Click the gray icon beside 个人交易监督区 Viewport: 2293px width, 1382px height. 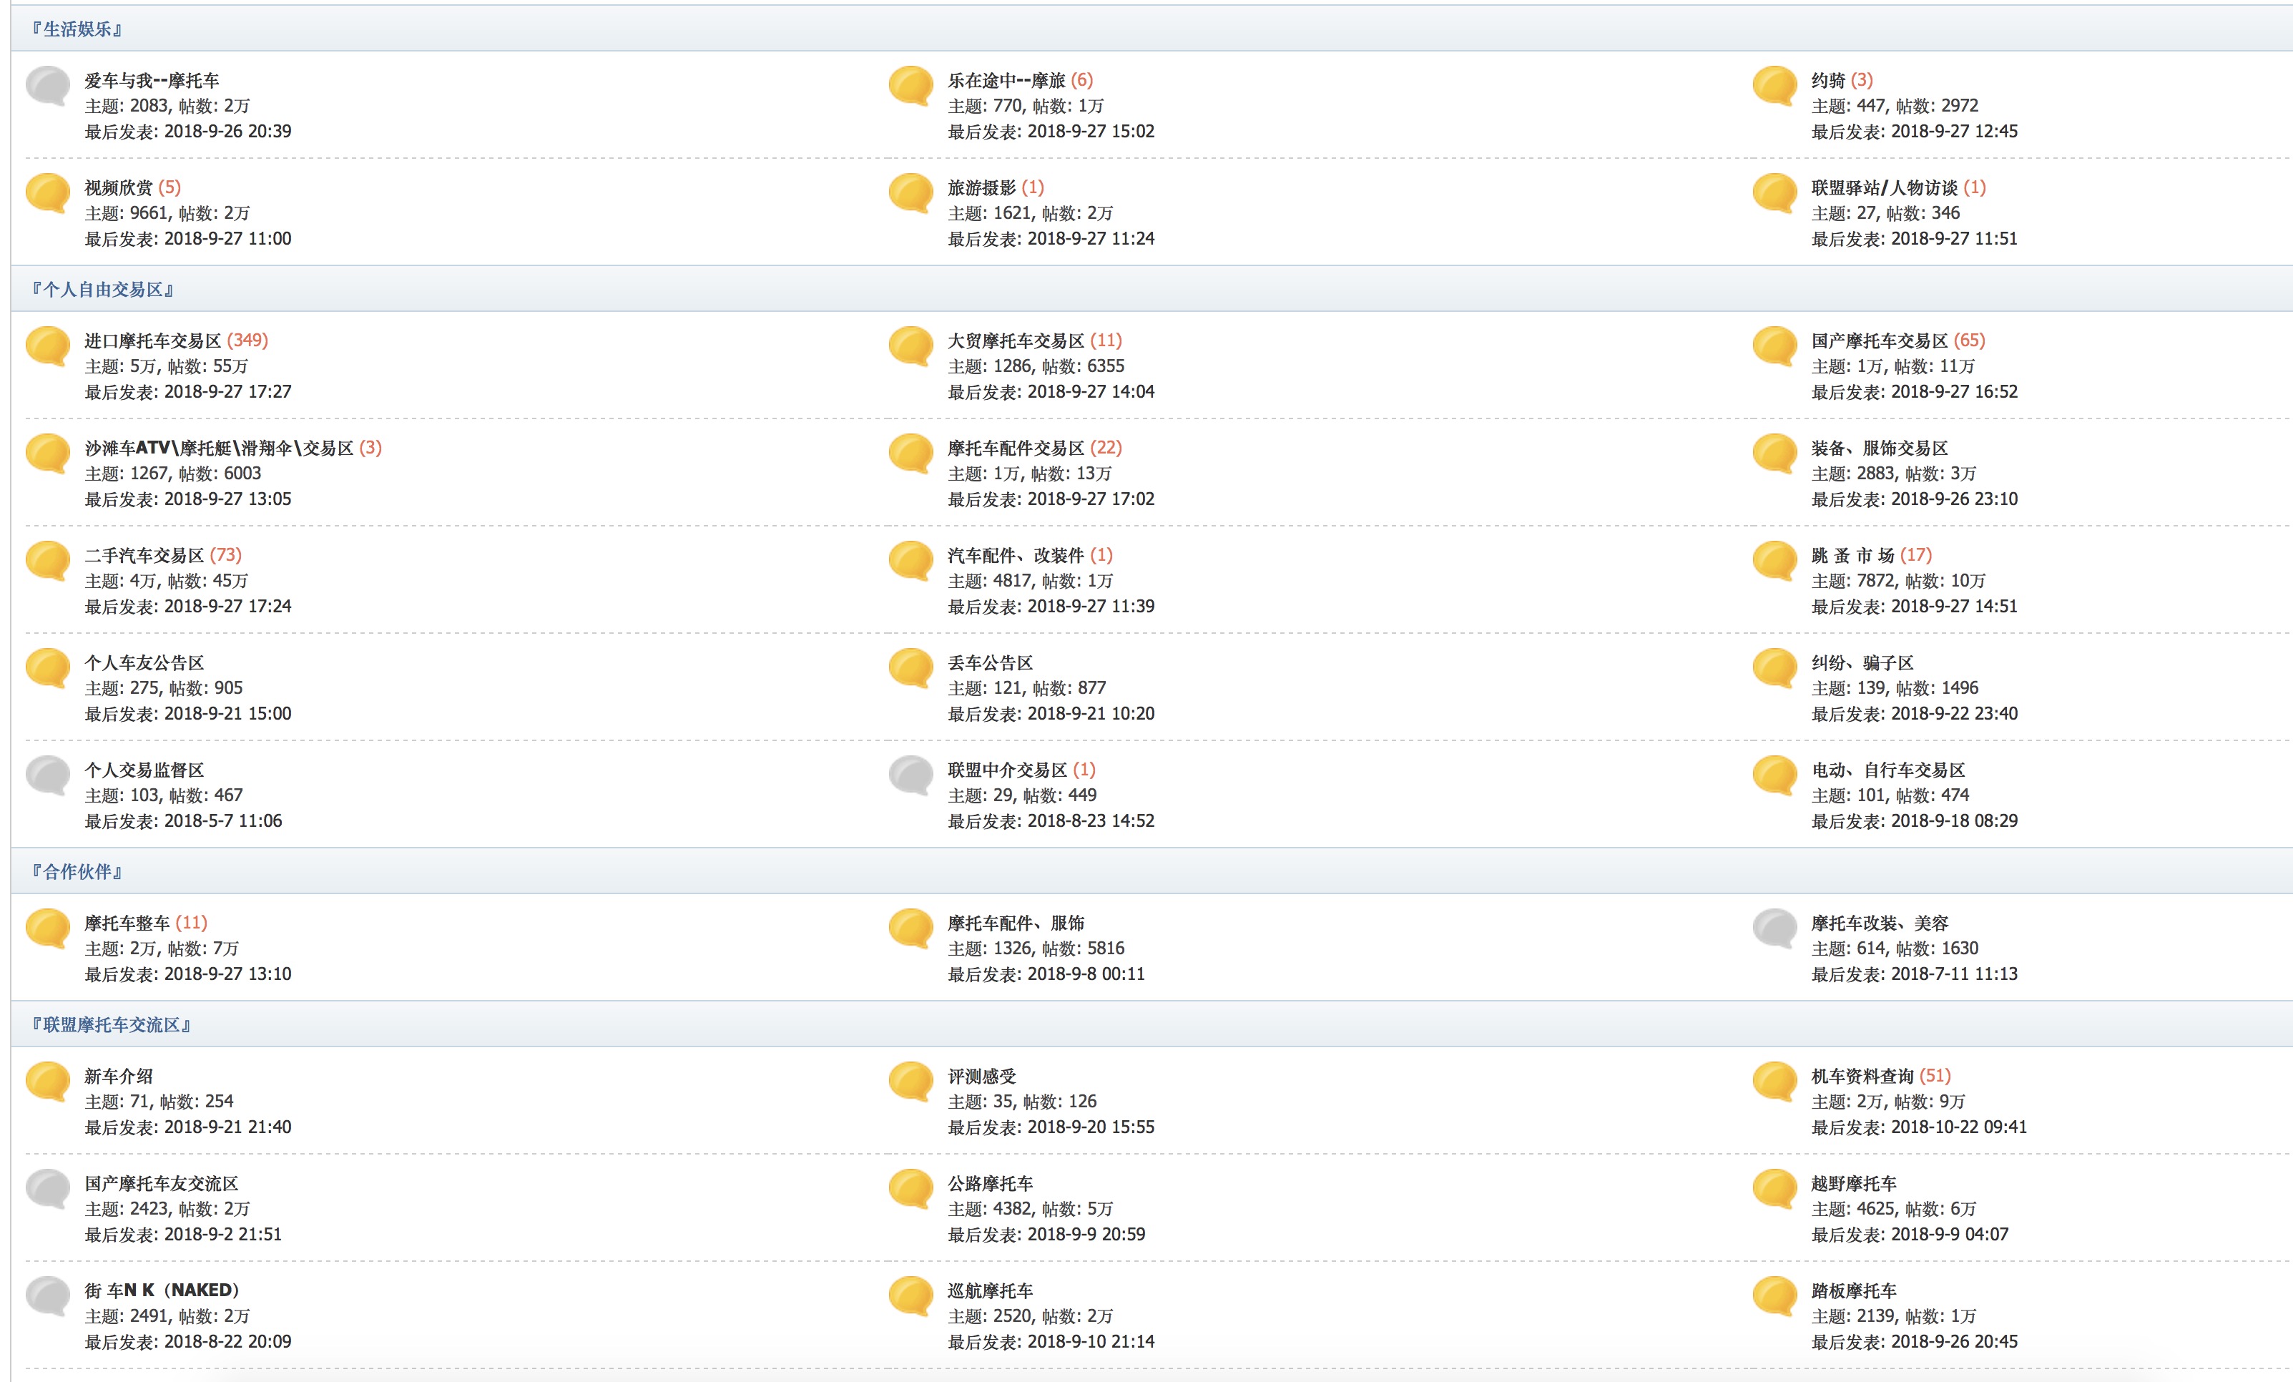pyautogui.click(x=49, y=775)
